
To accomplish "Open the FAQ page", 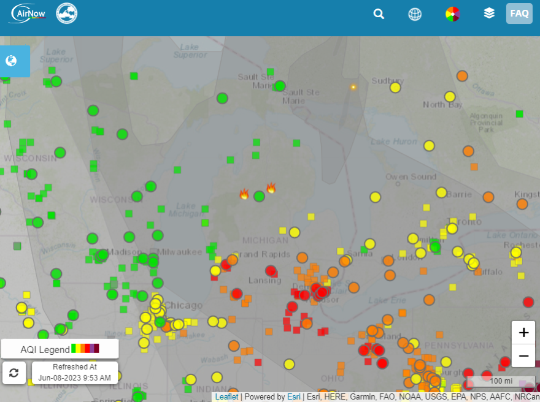I will 519,13.
